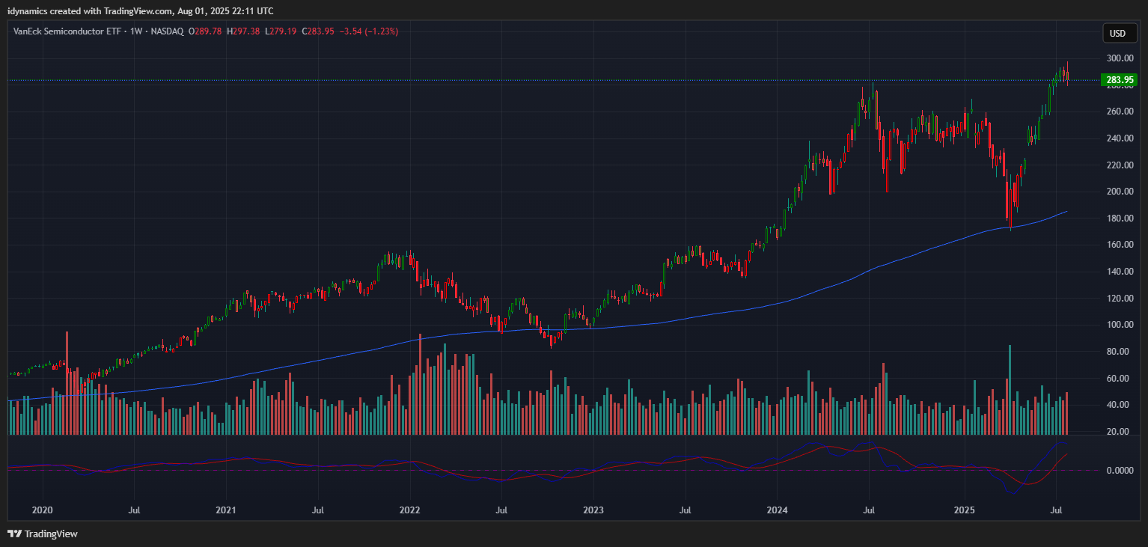Click the open value O289.78
This screenshot has height=547, width=1148.
click(204, 31)
